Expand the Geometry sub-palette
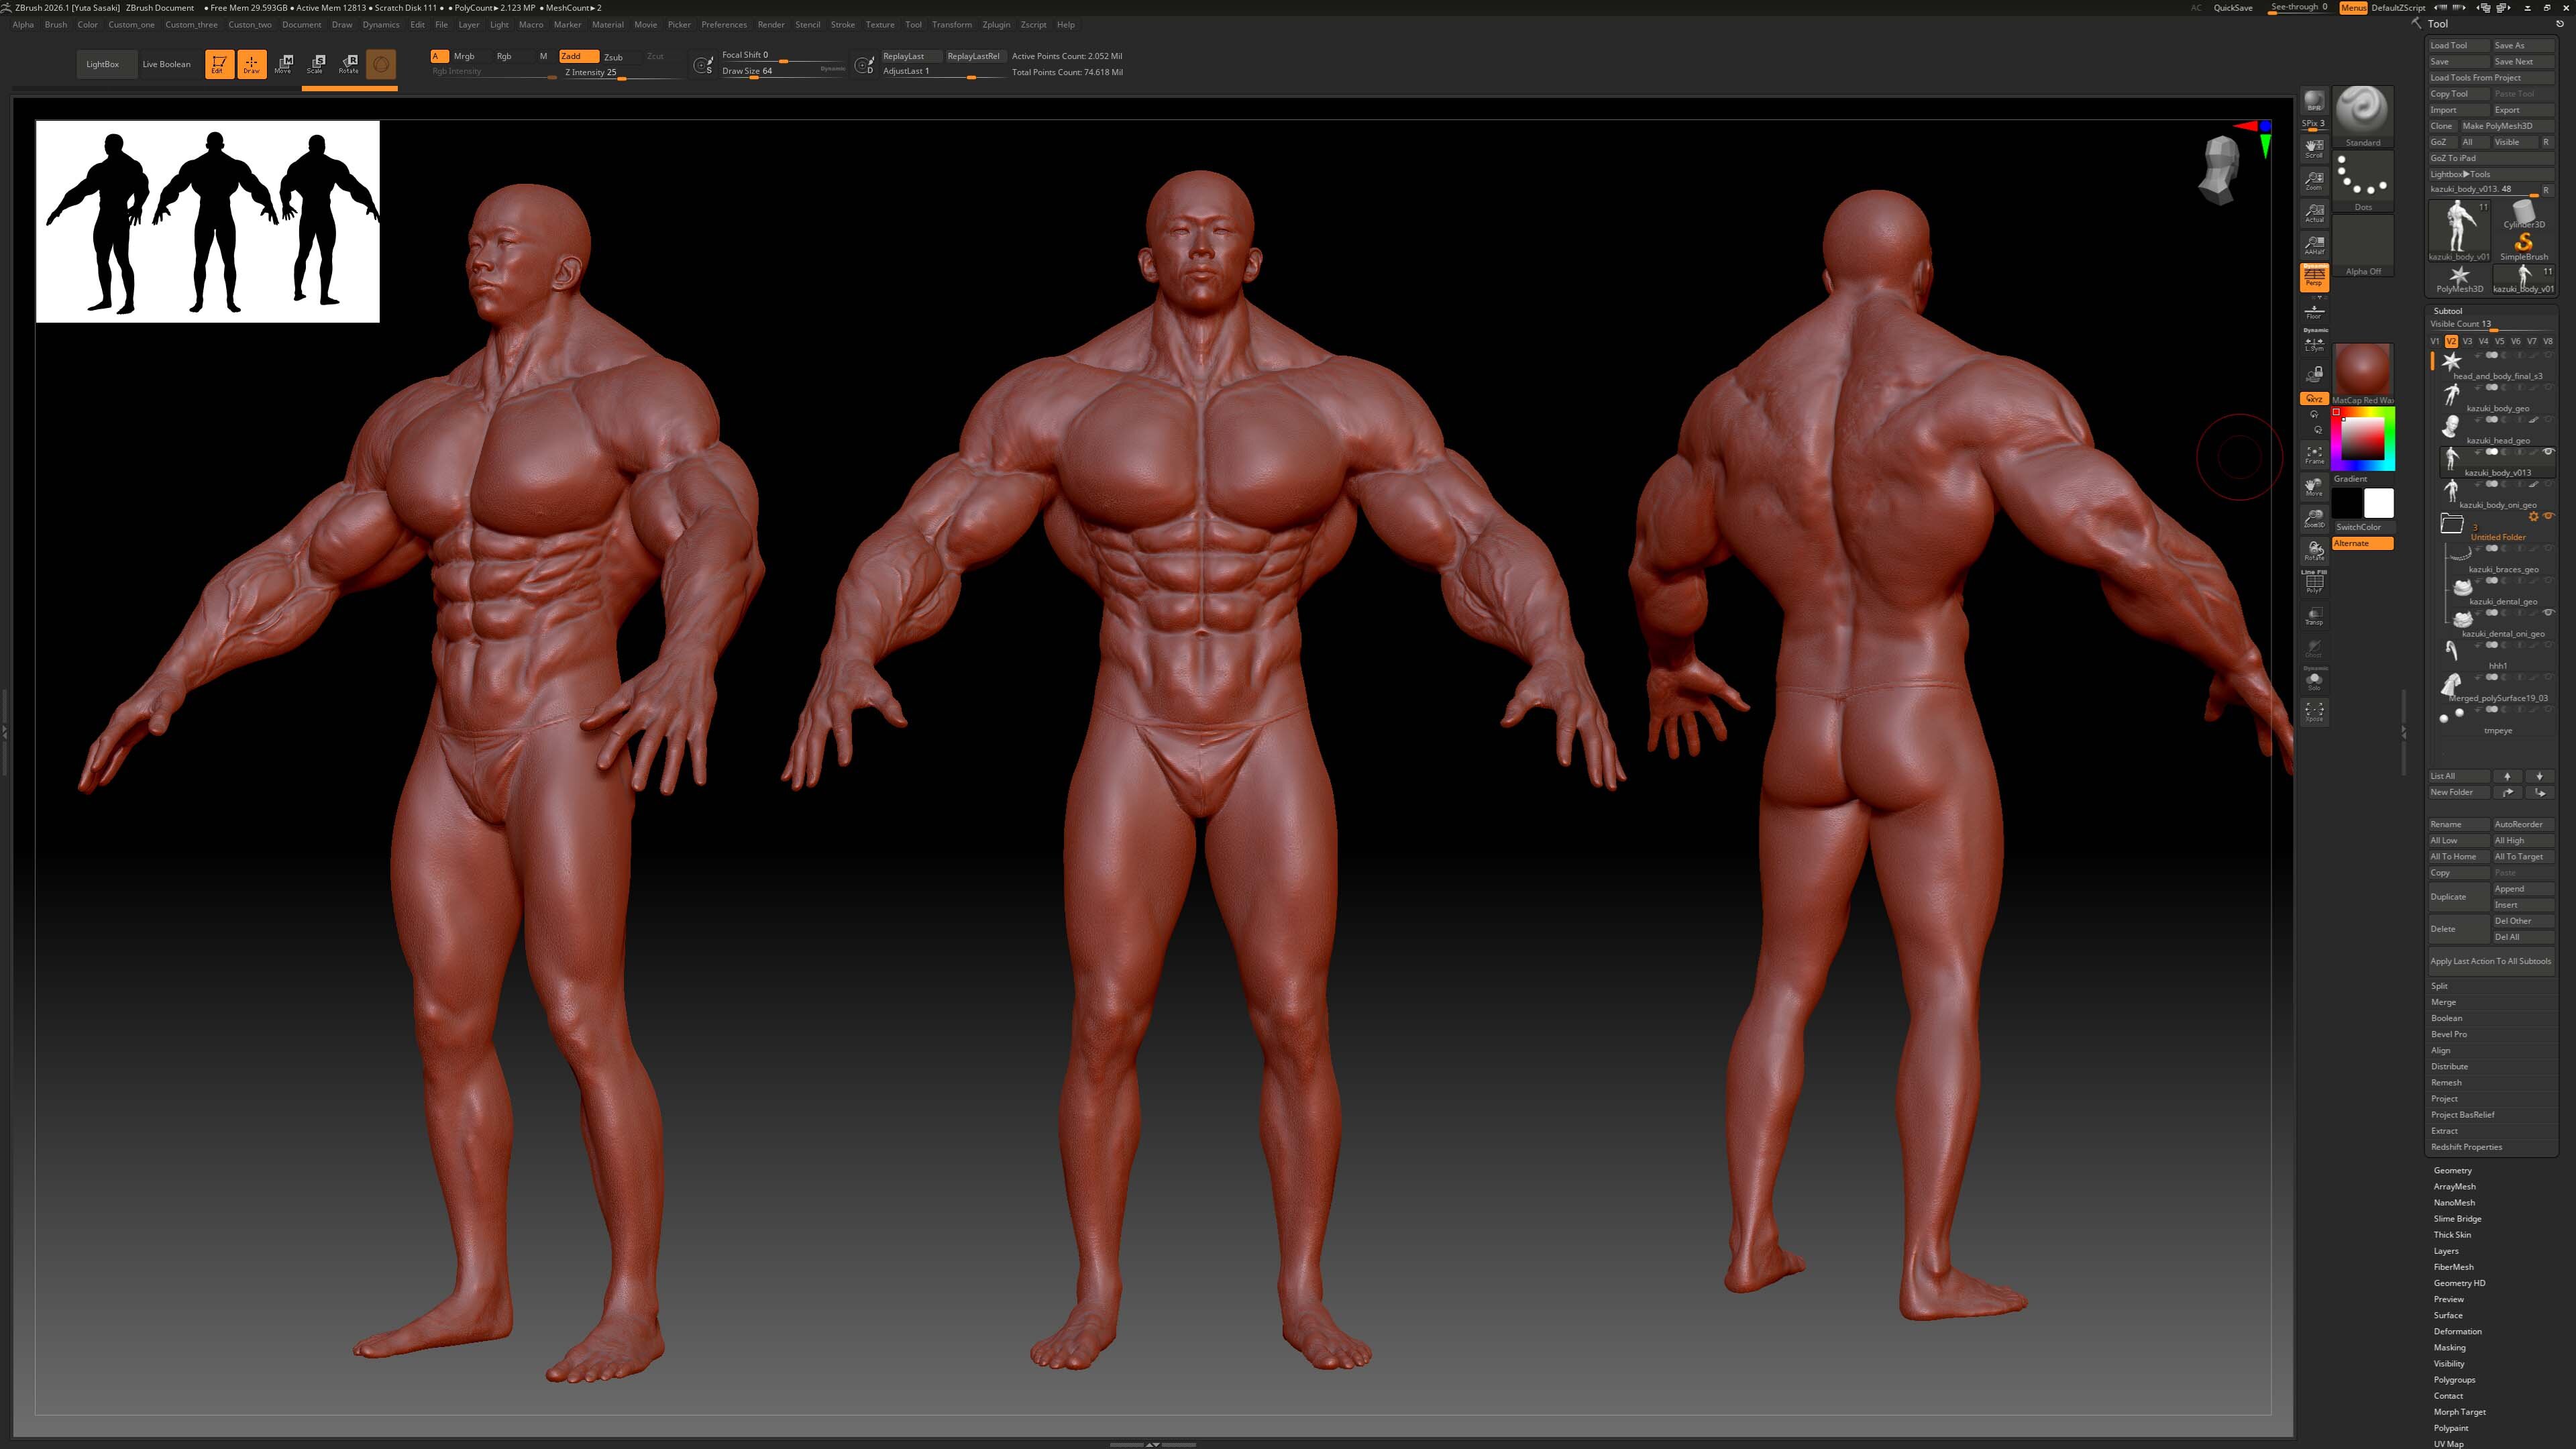 pos(2452,1170)
